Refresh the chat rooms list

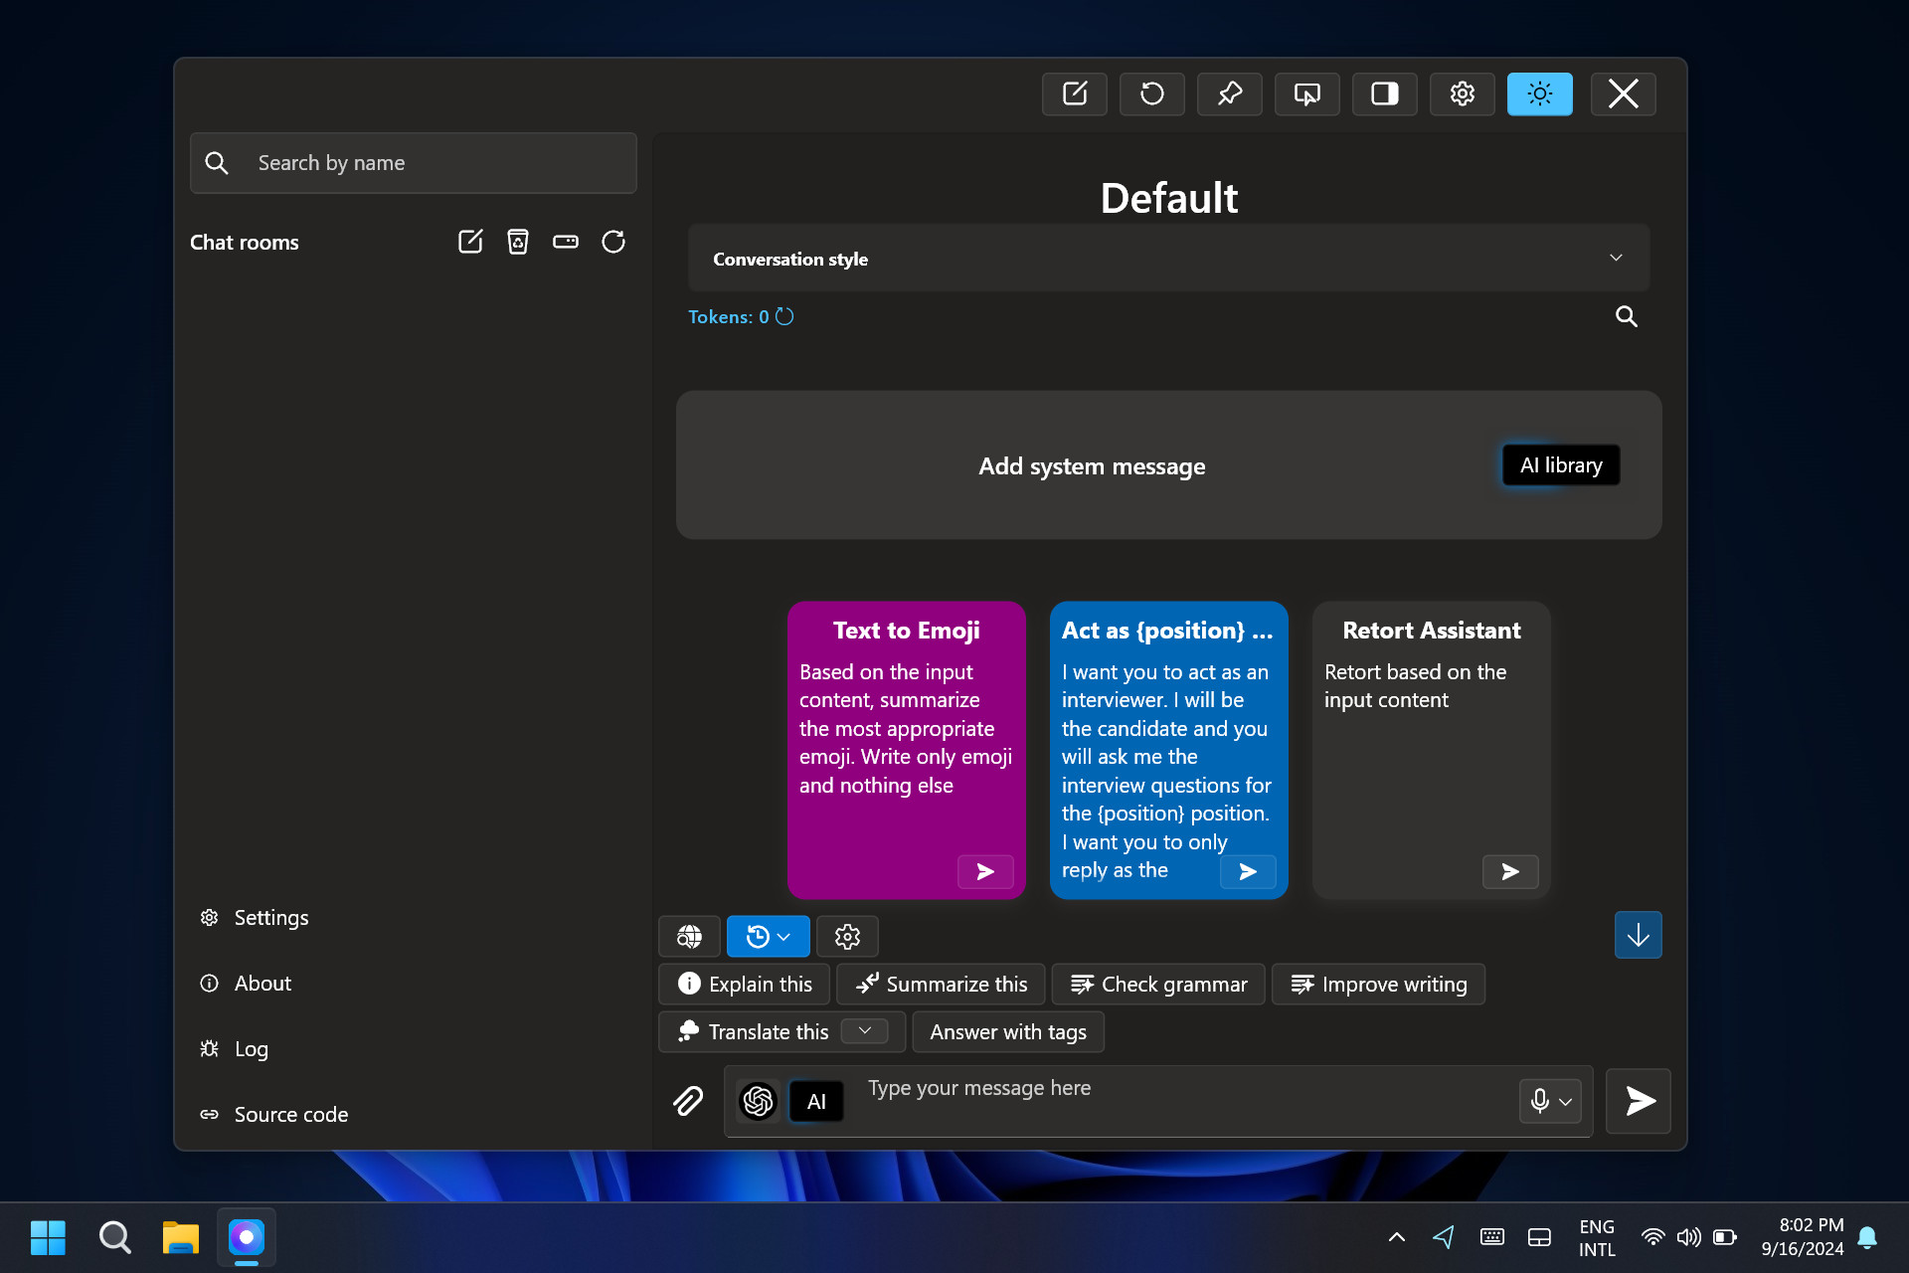point(612,242)
